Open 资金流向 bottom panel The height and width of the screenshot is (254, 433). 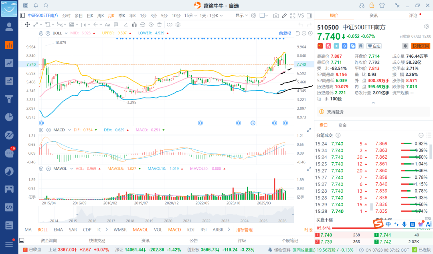(x=49, y=240)
